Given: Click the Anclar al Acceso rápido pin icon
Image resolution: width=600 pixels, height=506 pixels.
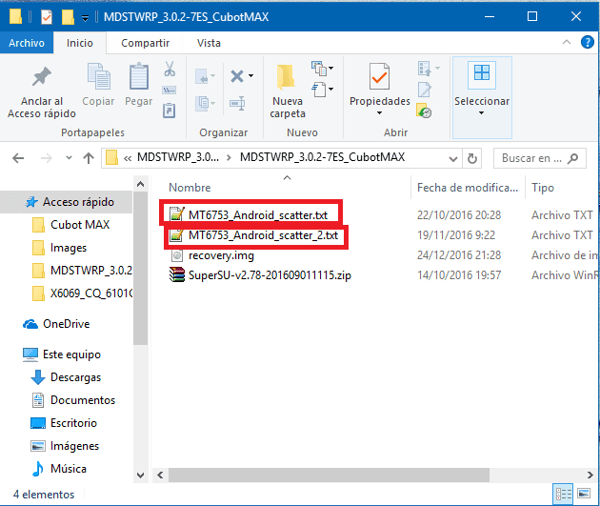Looking at the screenshot, I should [42, 76].
